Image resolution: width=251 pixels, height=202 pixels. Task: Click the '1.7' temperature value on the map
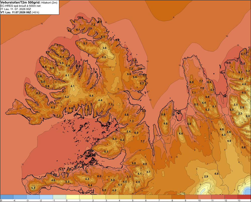coord(33,188)
